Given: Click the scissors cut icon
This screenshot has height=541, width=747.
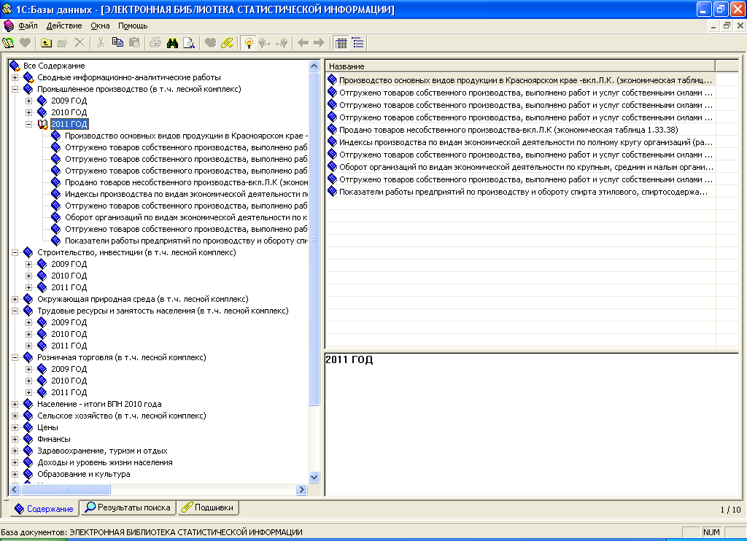Looking at the screenshot, I should 101,43.
